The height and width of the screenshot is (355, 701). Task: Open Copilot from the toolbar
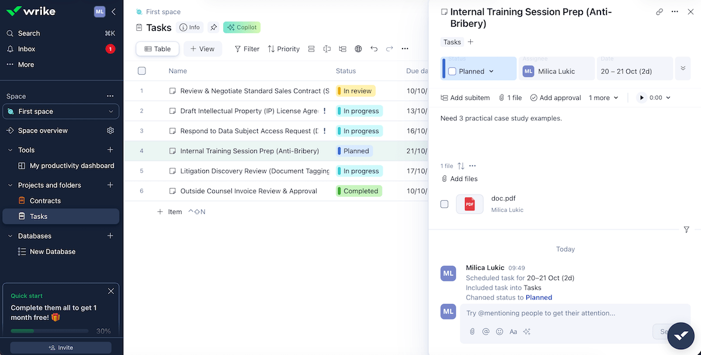241,27
